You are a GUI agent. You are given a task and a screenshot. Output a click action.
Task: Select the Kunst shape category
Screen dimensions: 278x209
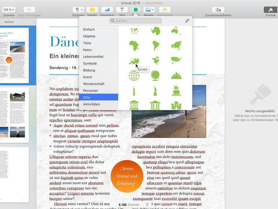pos(99,77)
